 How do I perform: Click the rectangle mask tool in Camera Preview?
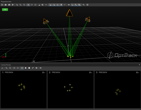(x=29, y=68)
